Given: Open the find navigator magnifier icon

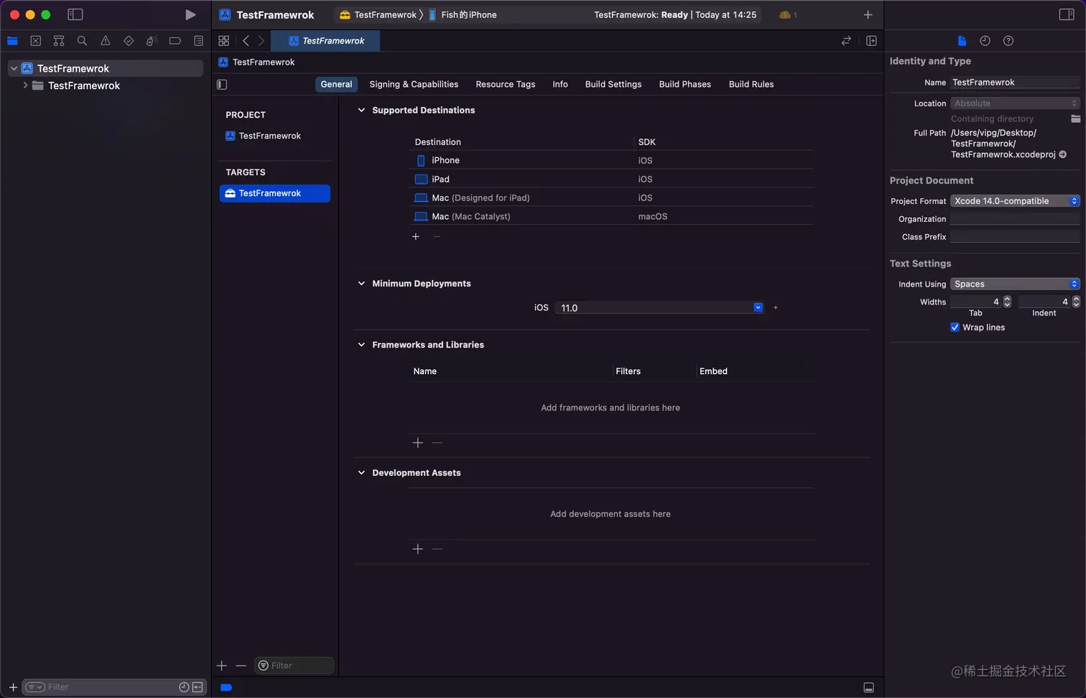Looking at the screenshot, I should coord(82,41).
